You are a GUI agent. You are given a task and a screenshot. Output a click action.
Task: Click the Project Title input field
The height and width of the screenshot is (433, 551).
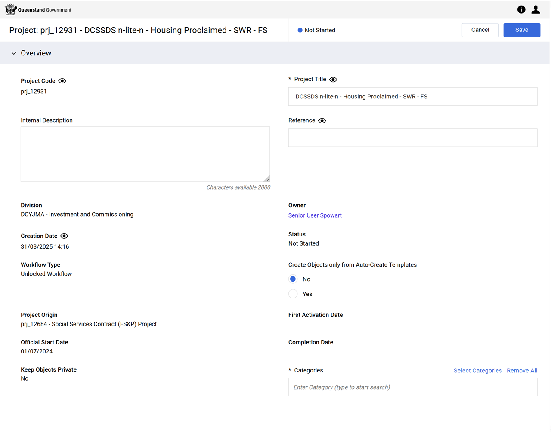pos(412,97)
